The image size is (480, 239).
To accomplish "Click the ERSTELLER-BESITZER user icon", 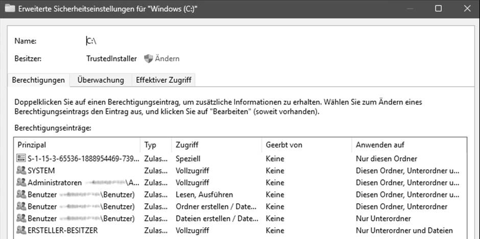I will coord(21,230).
